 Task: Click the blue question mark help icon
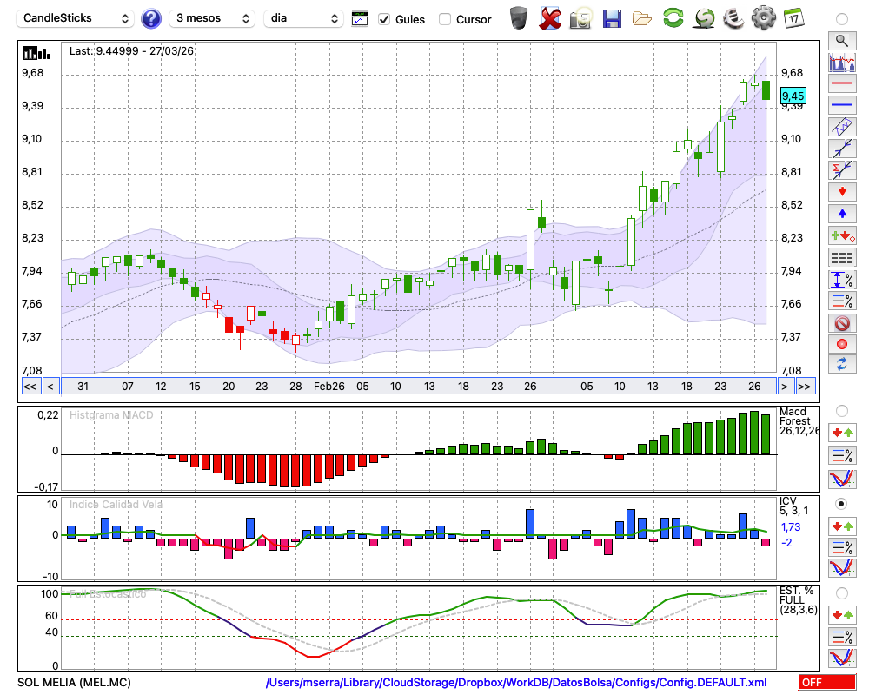151,18
